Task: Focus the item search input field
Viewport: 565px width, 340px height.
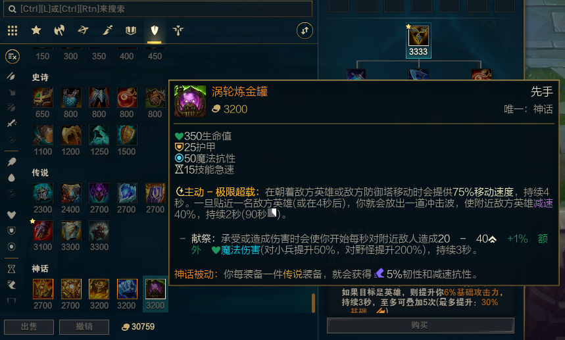Action: (x=158, y=9)
